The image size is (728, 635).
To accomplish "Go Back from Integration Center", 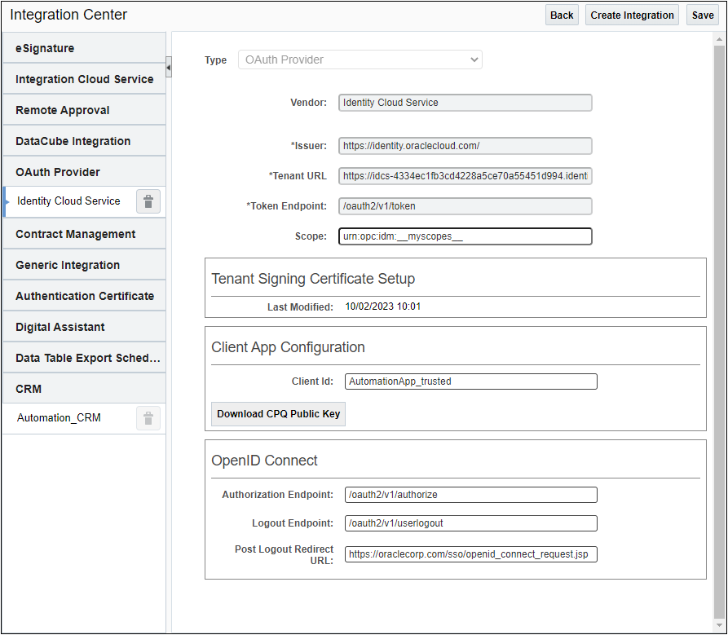I will click(561, 14).
